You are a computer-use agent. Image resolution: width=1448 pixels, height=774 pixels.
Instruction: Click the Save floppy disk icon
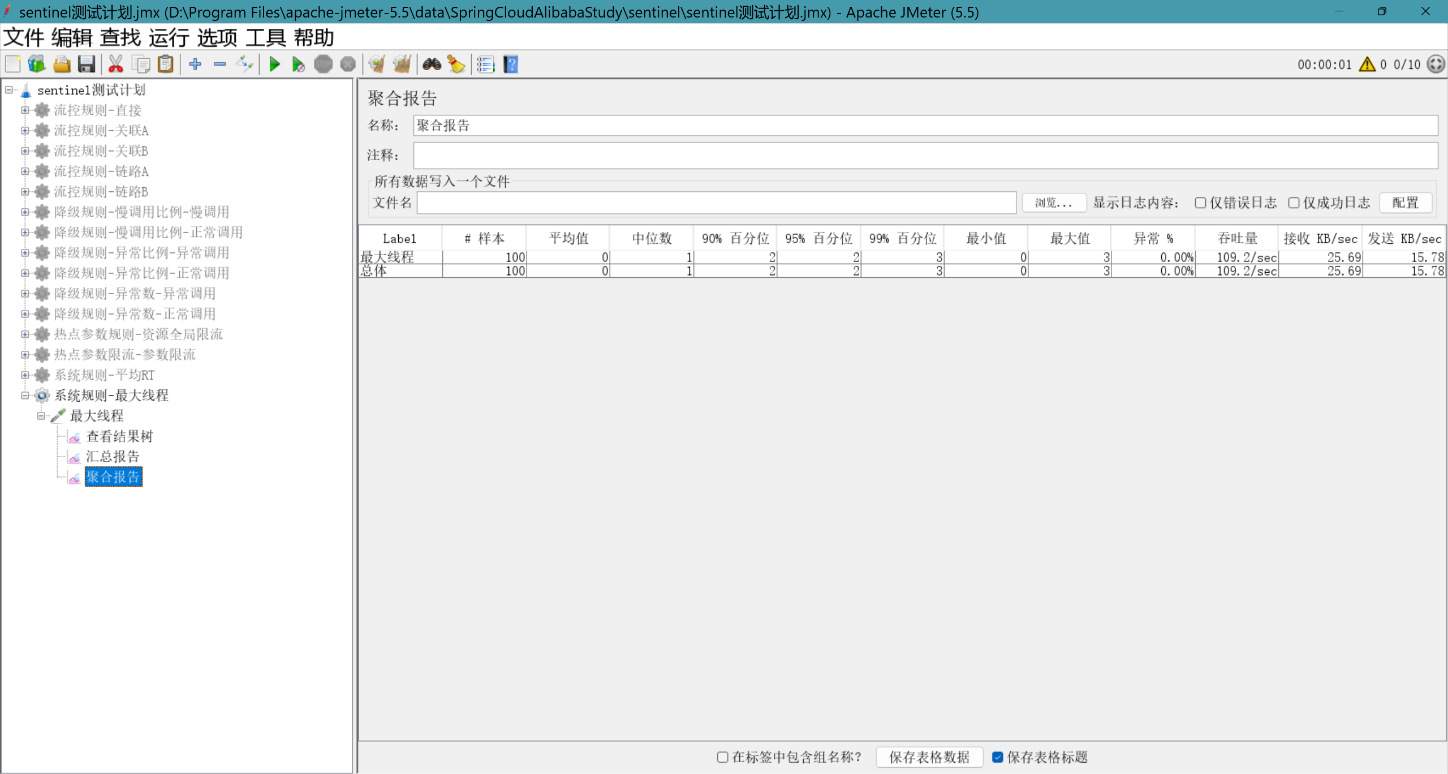click(x=87, y=64)
